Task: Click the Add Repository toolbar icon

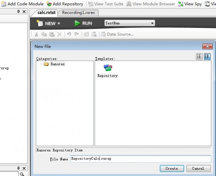Action: click(x=49, y=4)
